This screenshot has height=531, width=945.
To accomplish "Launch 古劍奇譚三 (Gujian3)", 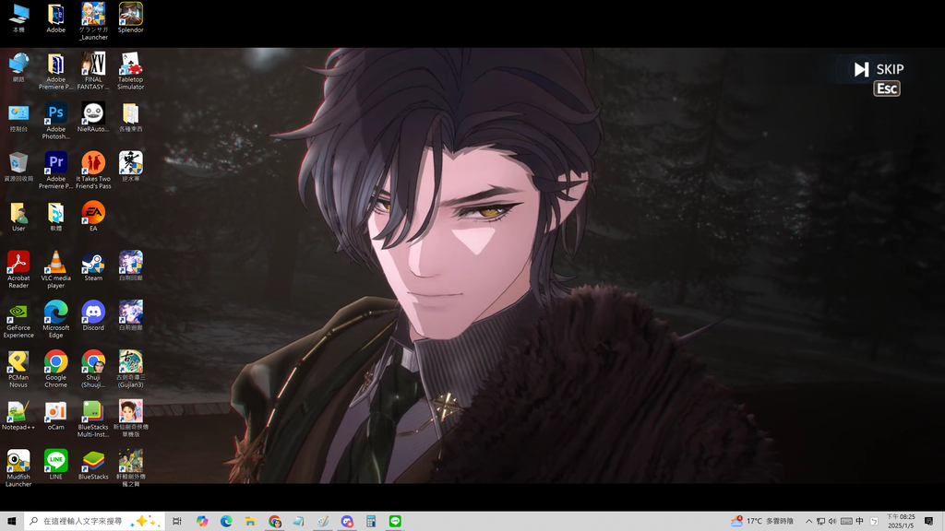I will click(131, 369).
